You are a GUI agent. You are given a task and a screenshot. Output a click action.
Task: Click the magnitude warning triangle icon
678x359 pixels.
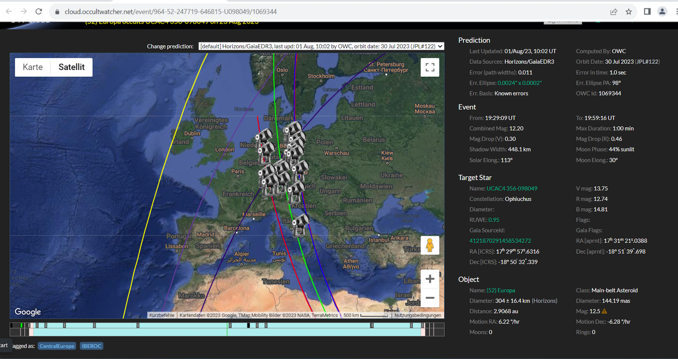(604, 311)
